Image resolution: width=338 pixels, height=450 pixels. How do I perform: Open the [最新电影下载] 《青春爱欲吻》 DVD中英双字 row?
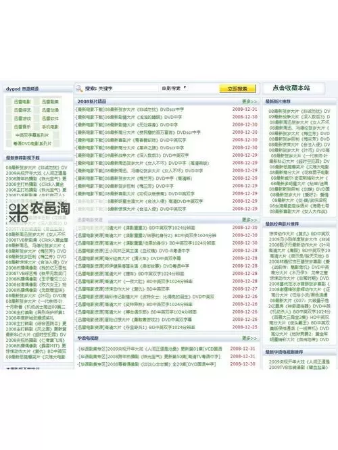[x=130, y=140]
